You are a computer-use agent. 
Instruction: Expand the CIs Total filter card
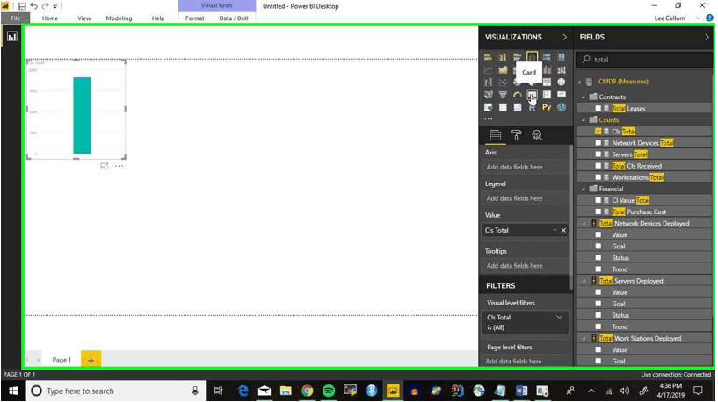559,317
